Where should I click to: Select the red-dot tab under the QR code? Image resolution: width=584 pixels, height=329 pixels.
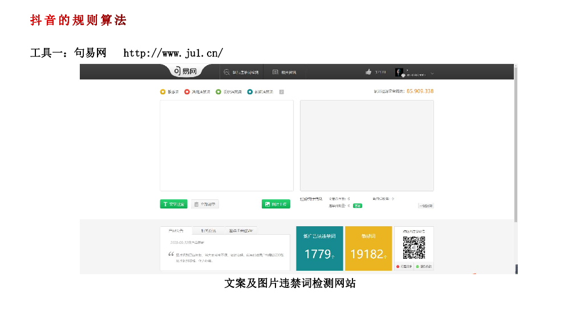coord(404,266)
